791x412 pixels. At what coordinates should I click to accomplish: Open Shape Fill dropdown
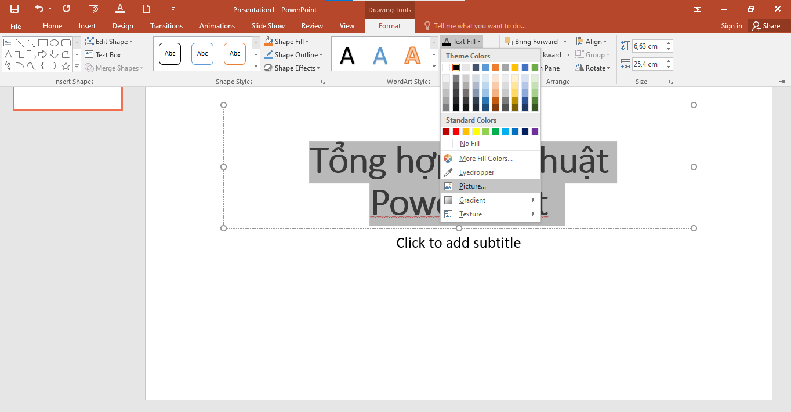point(286,42)
